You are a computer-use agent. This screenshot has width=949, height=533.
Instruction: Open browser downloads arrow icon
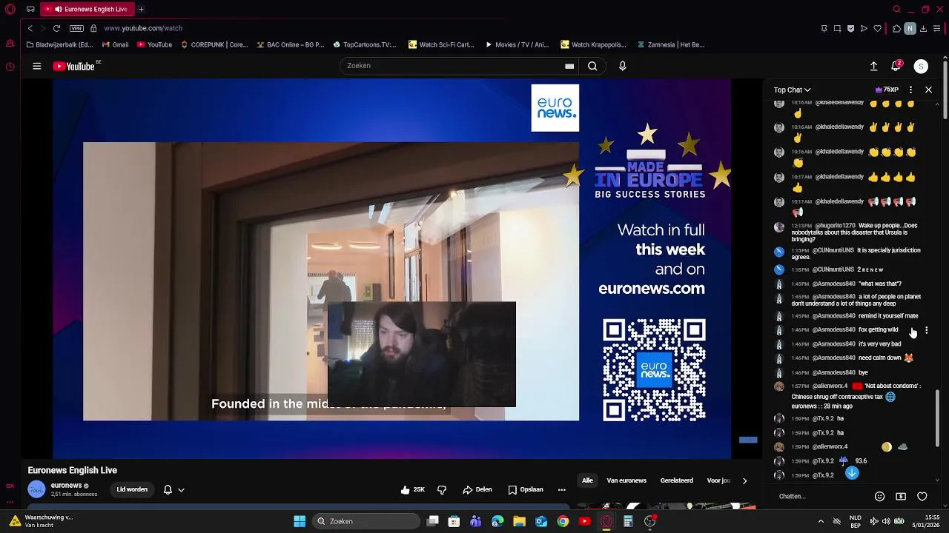[924, 28]
